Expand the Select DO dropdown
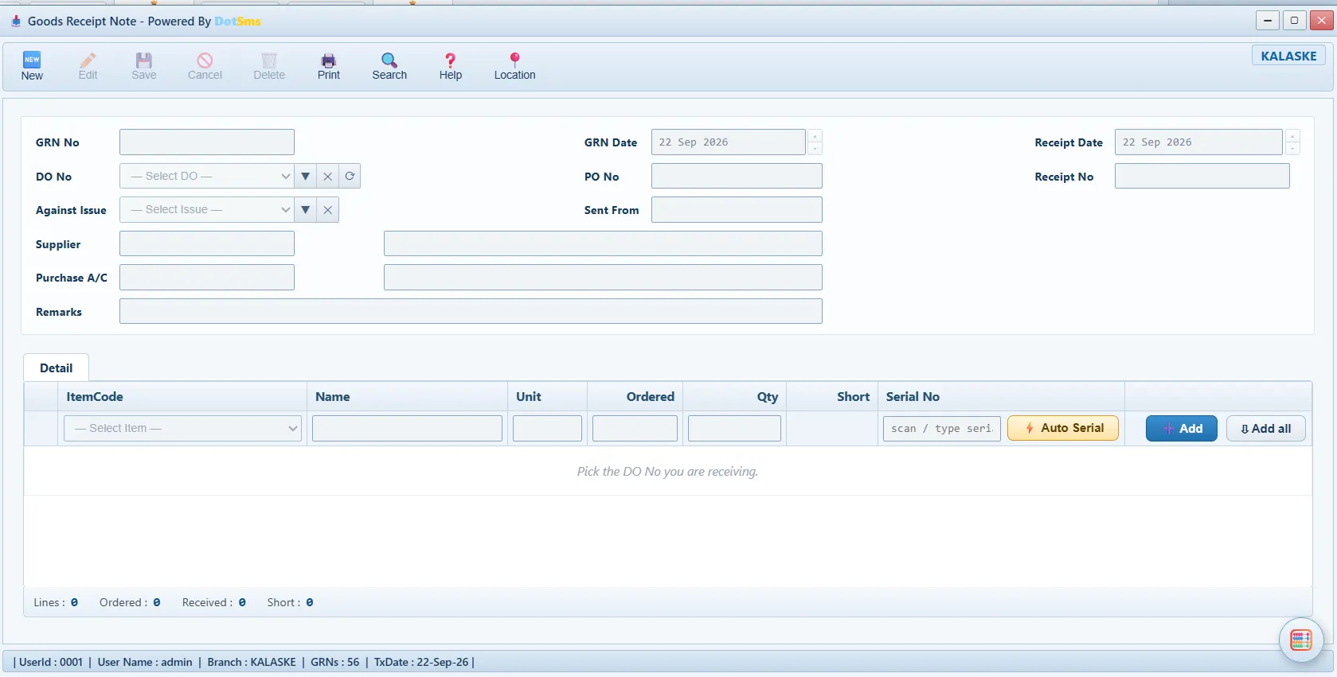Viewport: 1337px width, 677px height. 207,176
